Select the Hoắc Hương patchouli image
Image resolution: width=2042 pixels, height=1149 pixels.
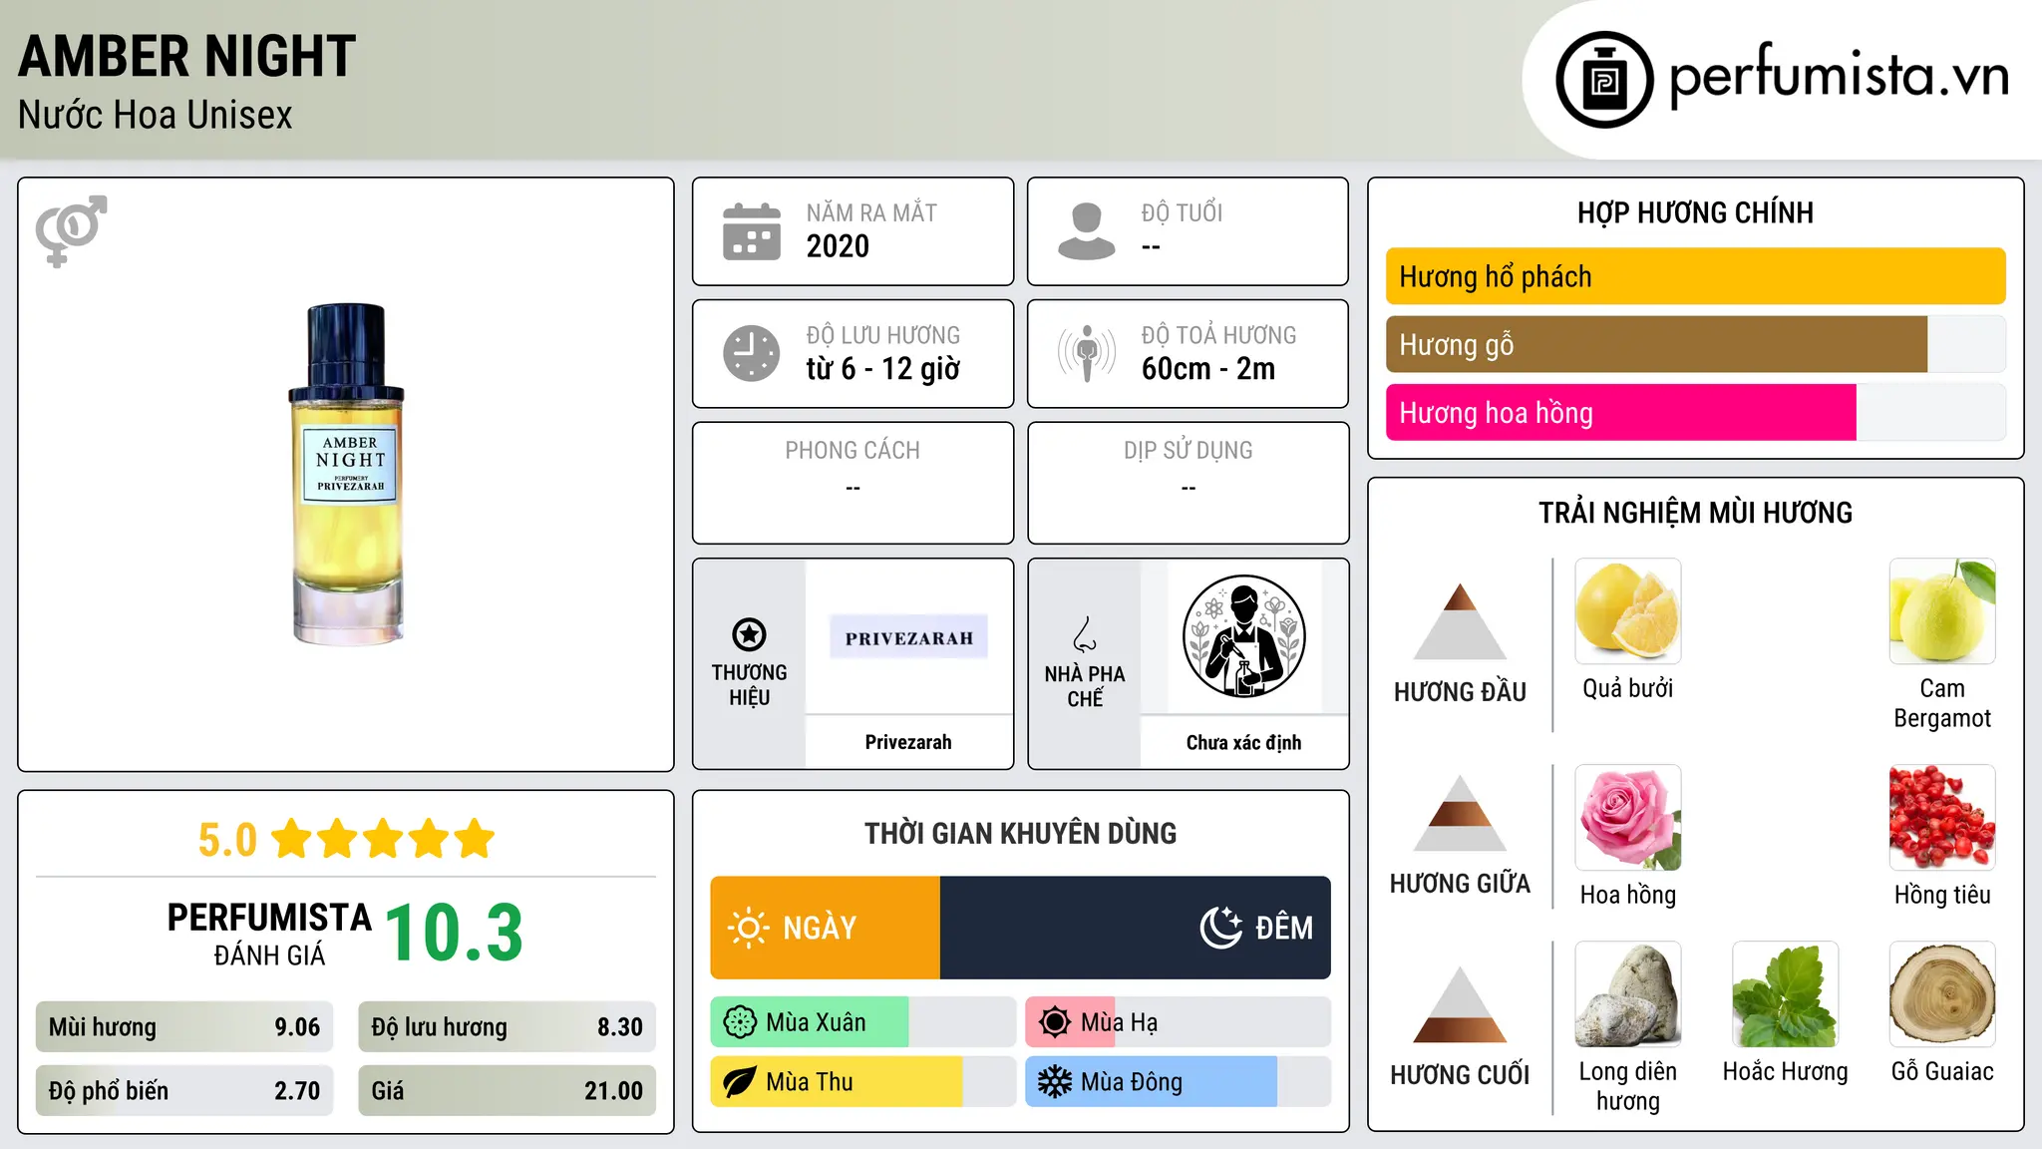click(1786, 994)
